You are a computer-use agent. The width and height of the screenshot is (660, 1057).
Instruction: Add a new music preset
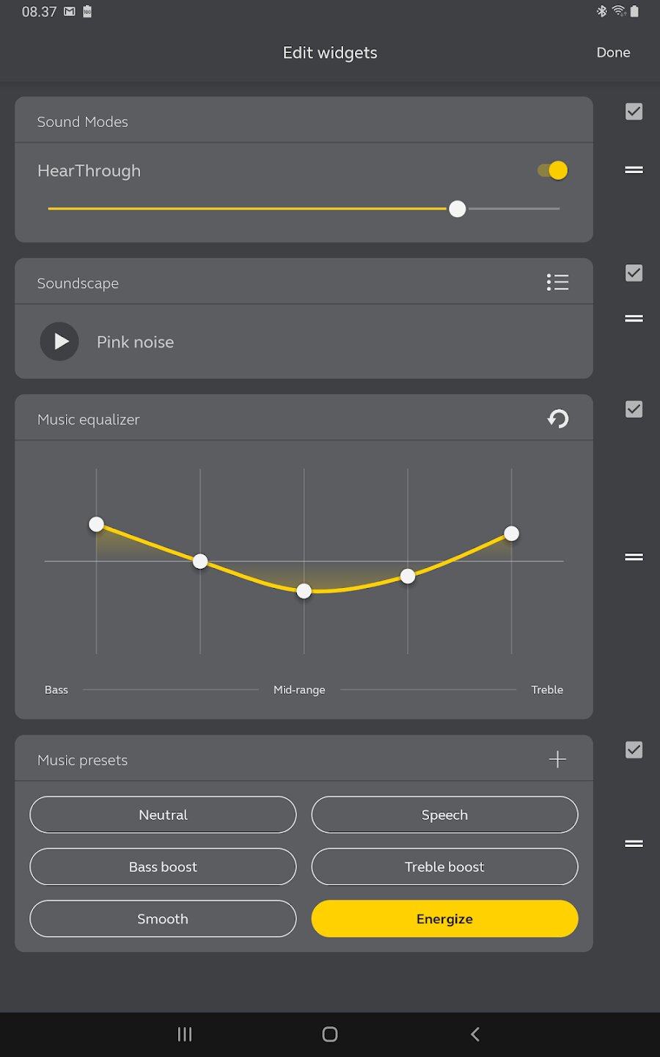(557, 760)
